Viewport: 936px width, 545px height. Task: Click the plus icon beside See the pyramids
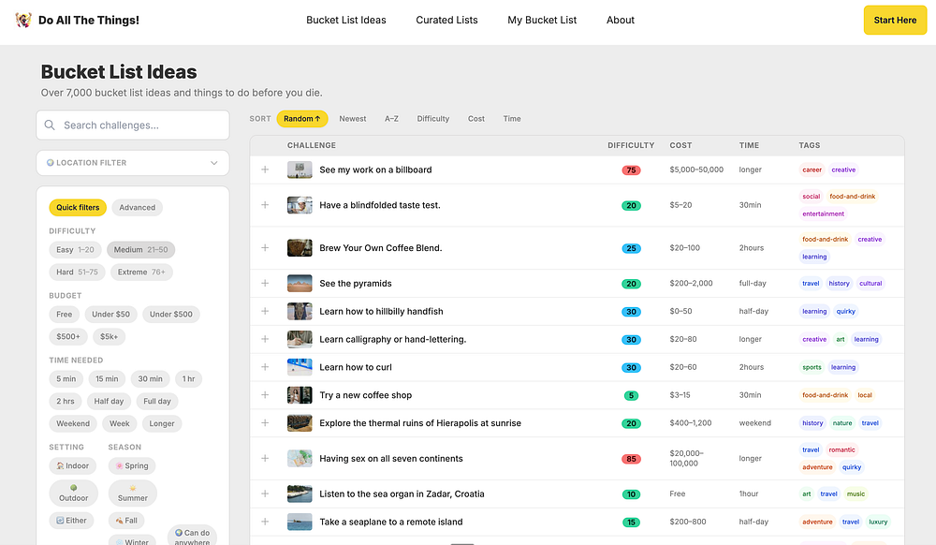(265, 284)
